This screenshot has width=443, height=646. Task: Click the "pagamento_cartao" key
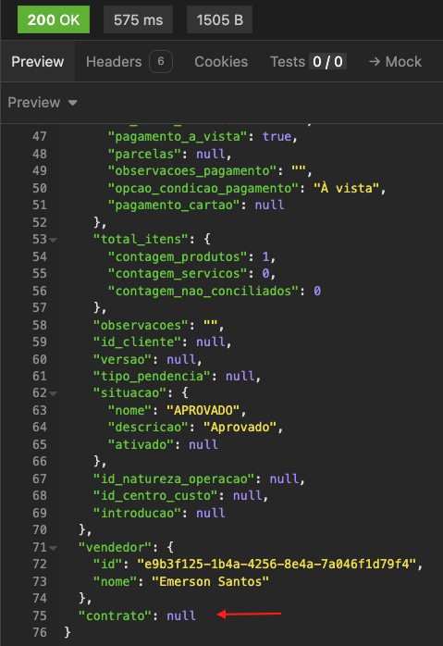(174, 205)
